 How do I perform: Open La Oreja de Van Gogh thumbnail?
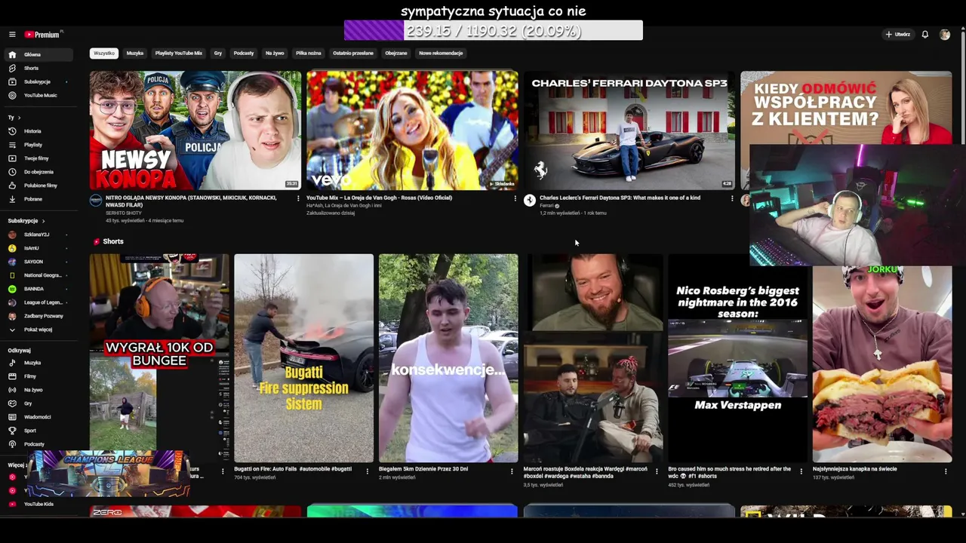412,130
